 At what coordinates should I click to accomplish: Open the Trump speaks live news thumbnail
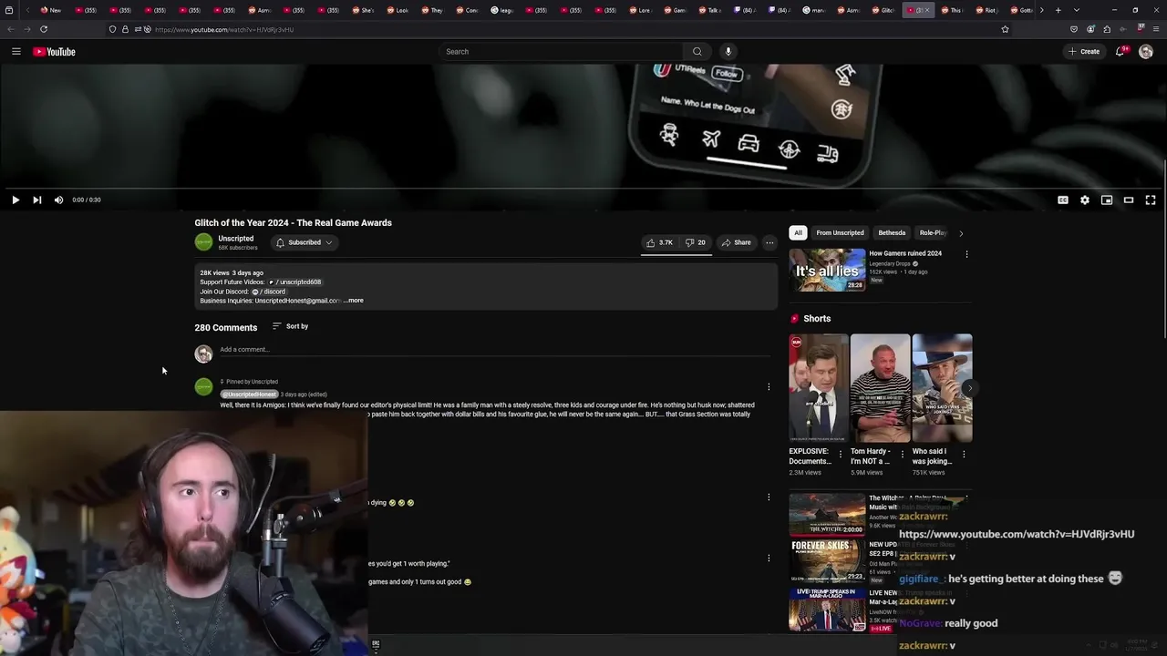pos(827,610)
